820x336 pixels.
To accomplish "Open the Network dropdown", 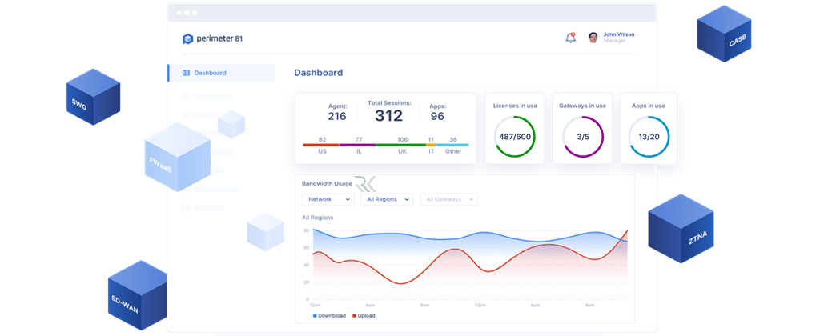I will pos(328,199).
